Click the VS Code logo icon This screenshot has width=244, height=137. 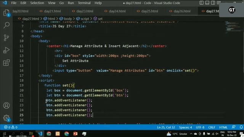(x=5, y=3)
